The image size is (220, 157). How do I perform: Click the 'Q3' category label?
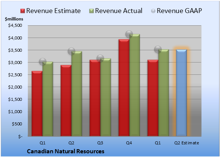100,143
